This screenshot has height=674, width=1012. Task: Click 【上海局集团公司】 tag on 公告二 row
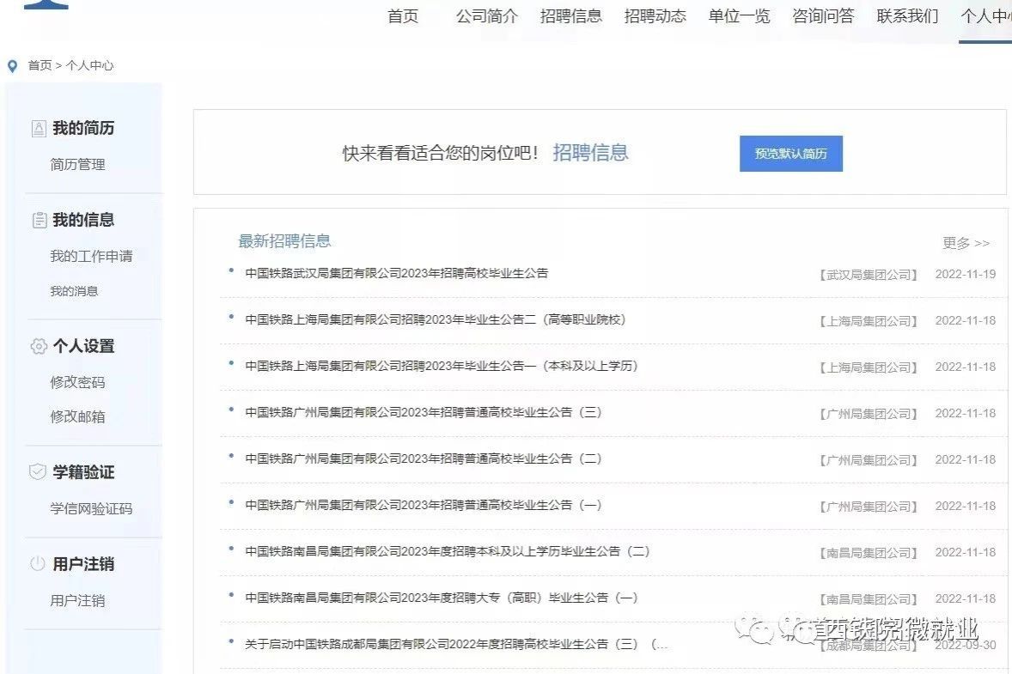point(868,321)
